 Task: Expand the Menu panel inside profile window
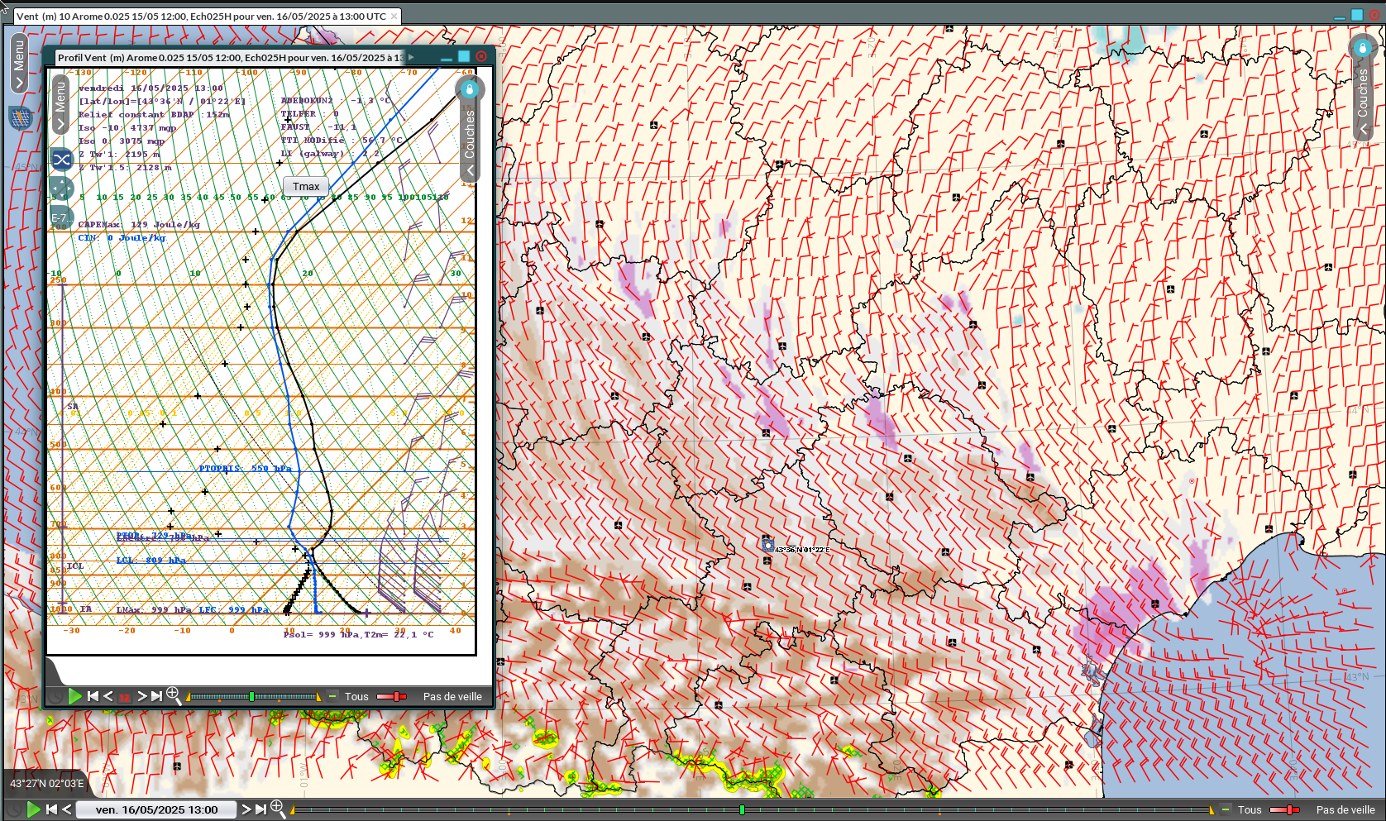(x=60, y=105)
